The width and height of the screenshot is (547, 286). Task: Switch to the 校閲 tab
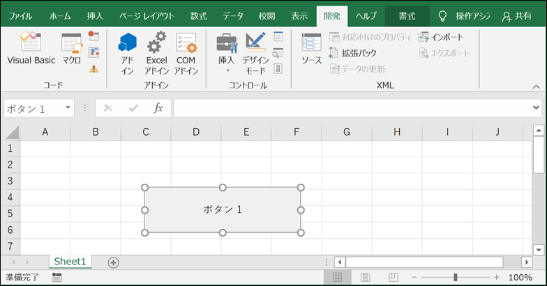267,16
